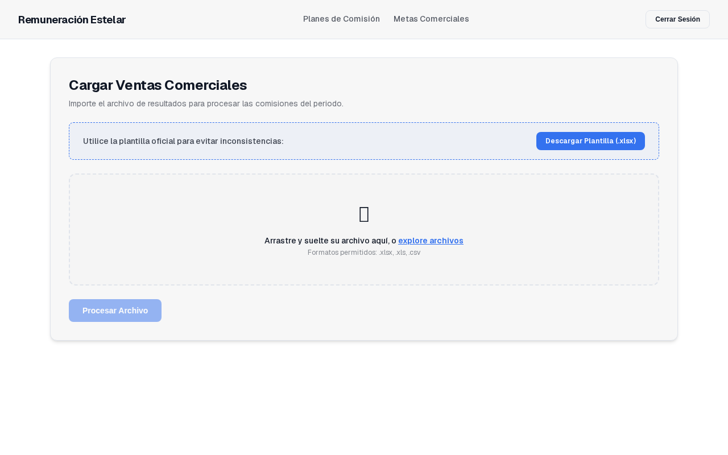Click the 'Utilice la plantilla oficial' message
Screen dimensions: 728x455
click(x=183, y=141)
